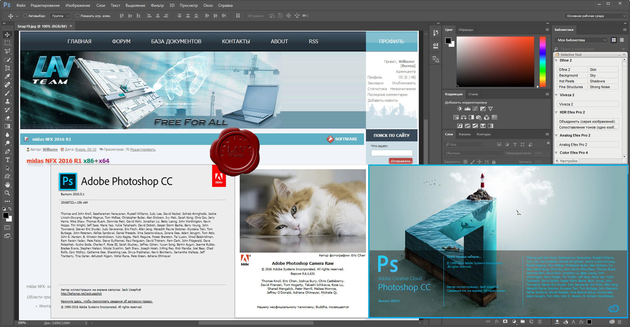Click the hue spectrum slider

543,62
